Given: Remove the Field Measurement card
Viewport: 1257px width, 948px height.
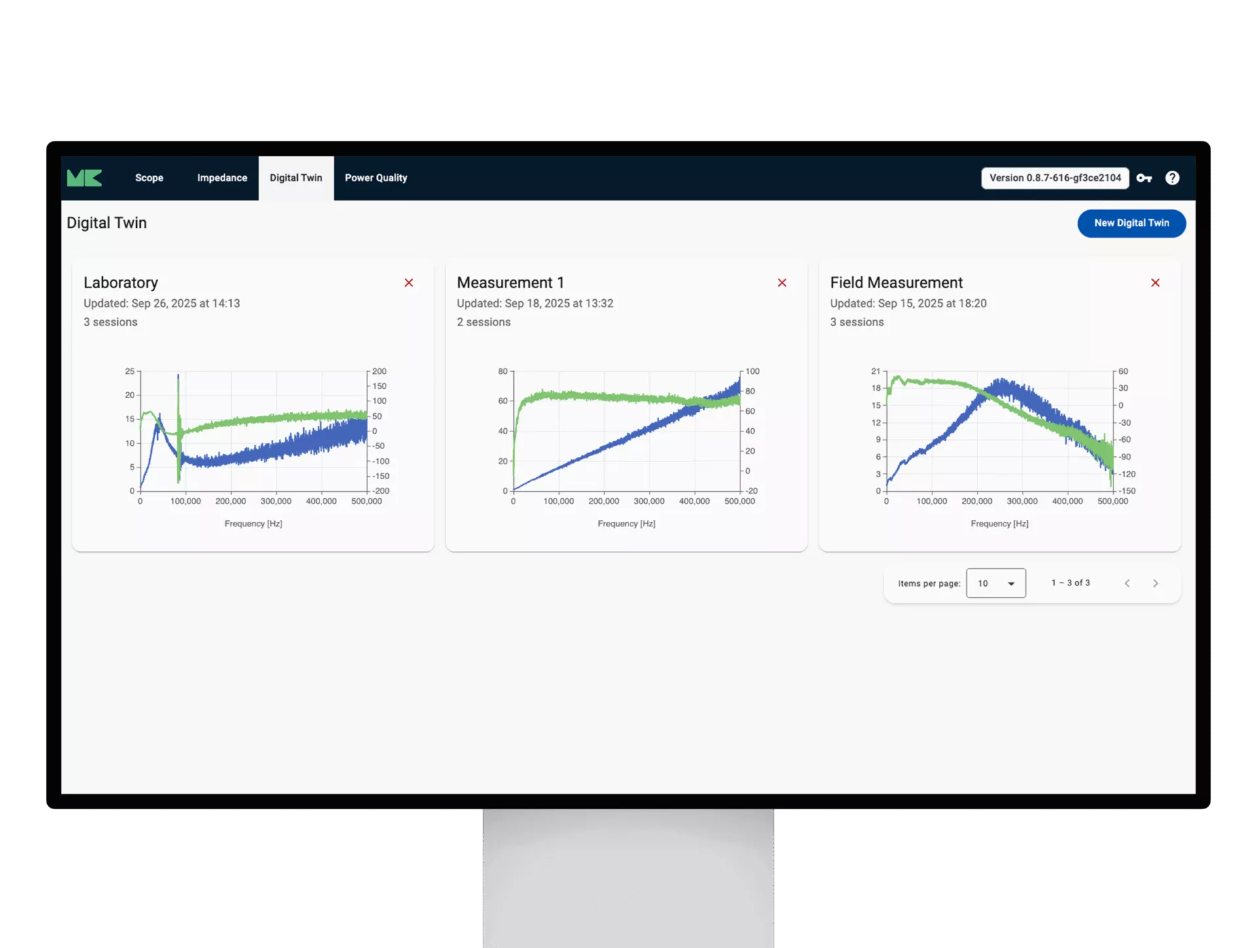Looking at the screenshot, I should pyautogui.click(x=1156, y=283).
